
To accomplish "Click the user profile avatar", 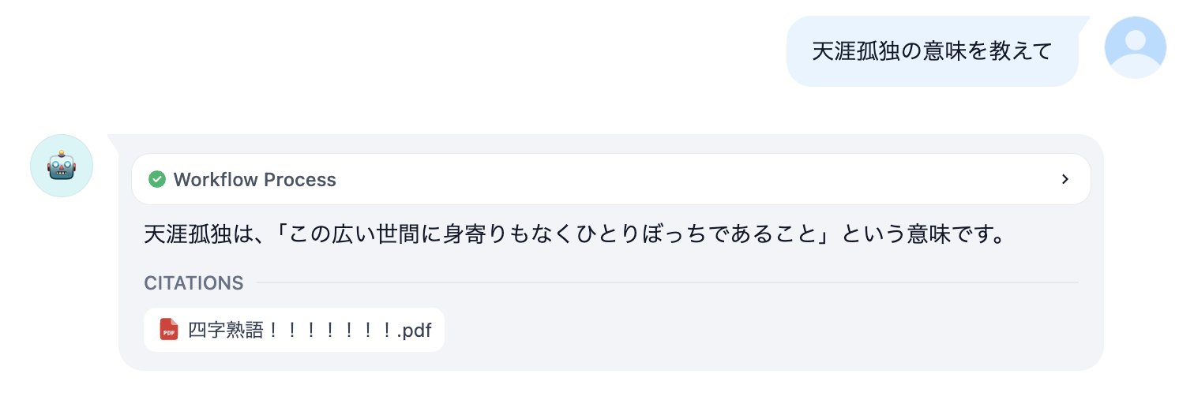I will 1135,47.
